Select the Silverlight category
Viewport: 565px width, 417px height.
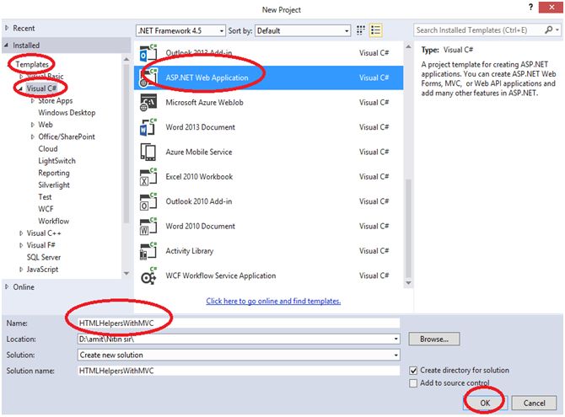54,185
